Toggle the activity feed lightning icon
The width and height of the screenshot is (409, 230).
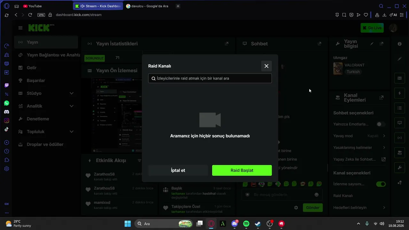tap(399, 93)
